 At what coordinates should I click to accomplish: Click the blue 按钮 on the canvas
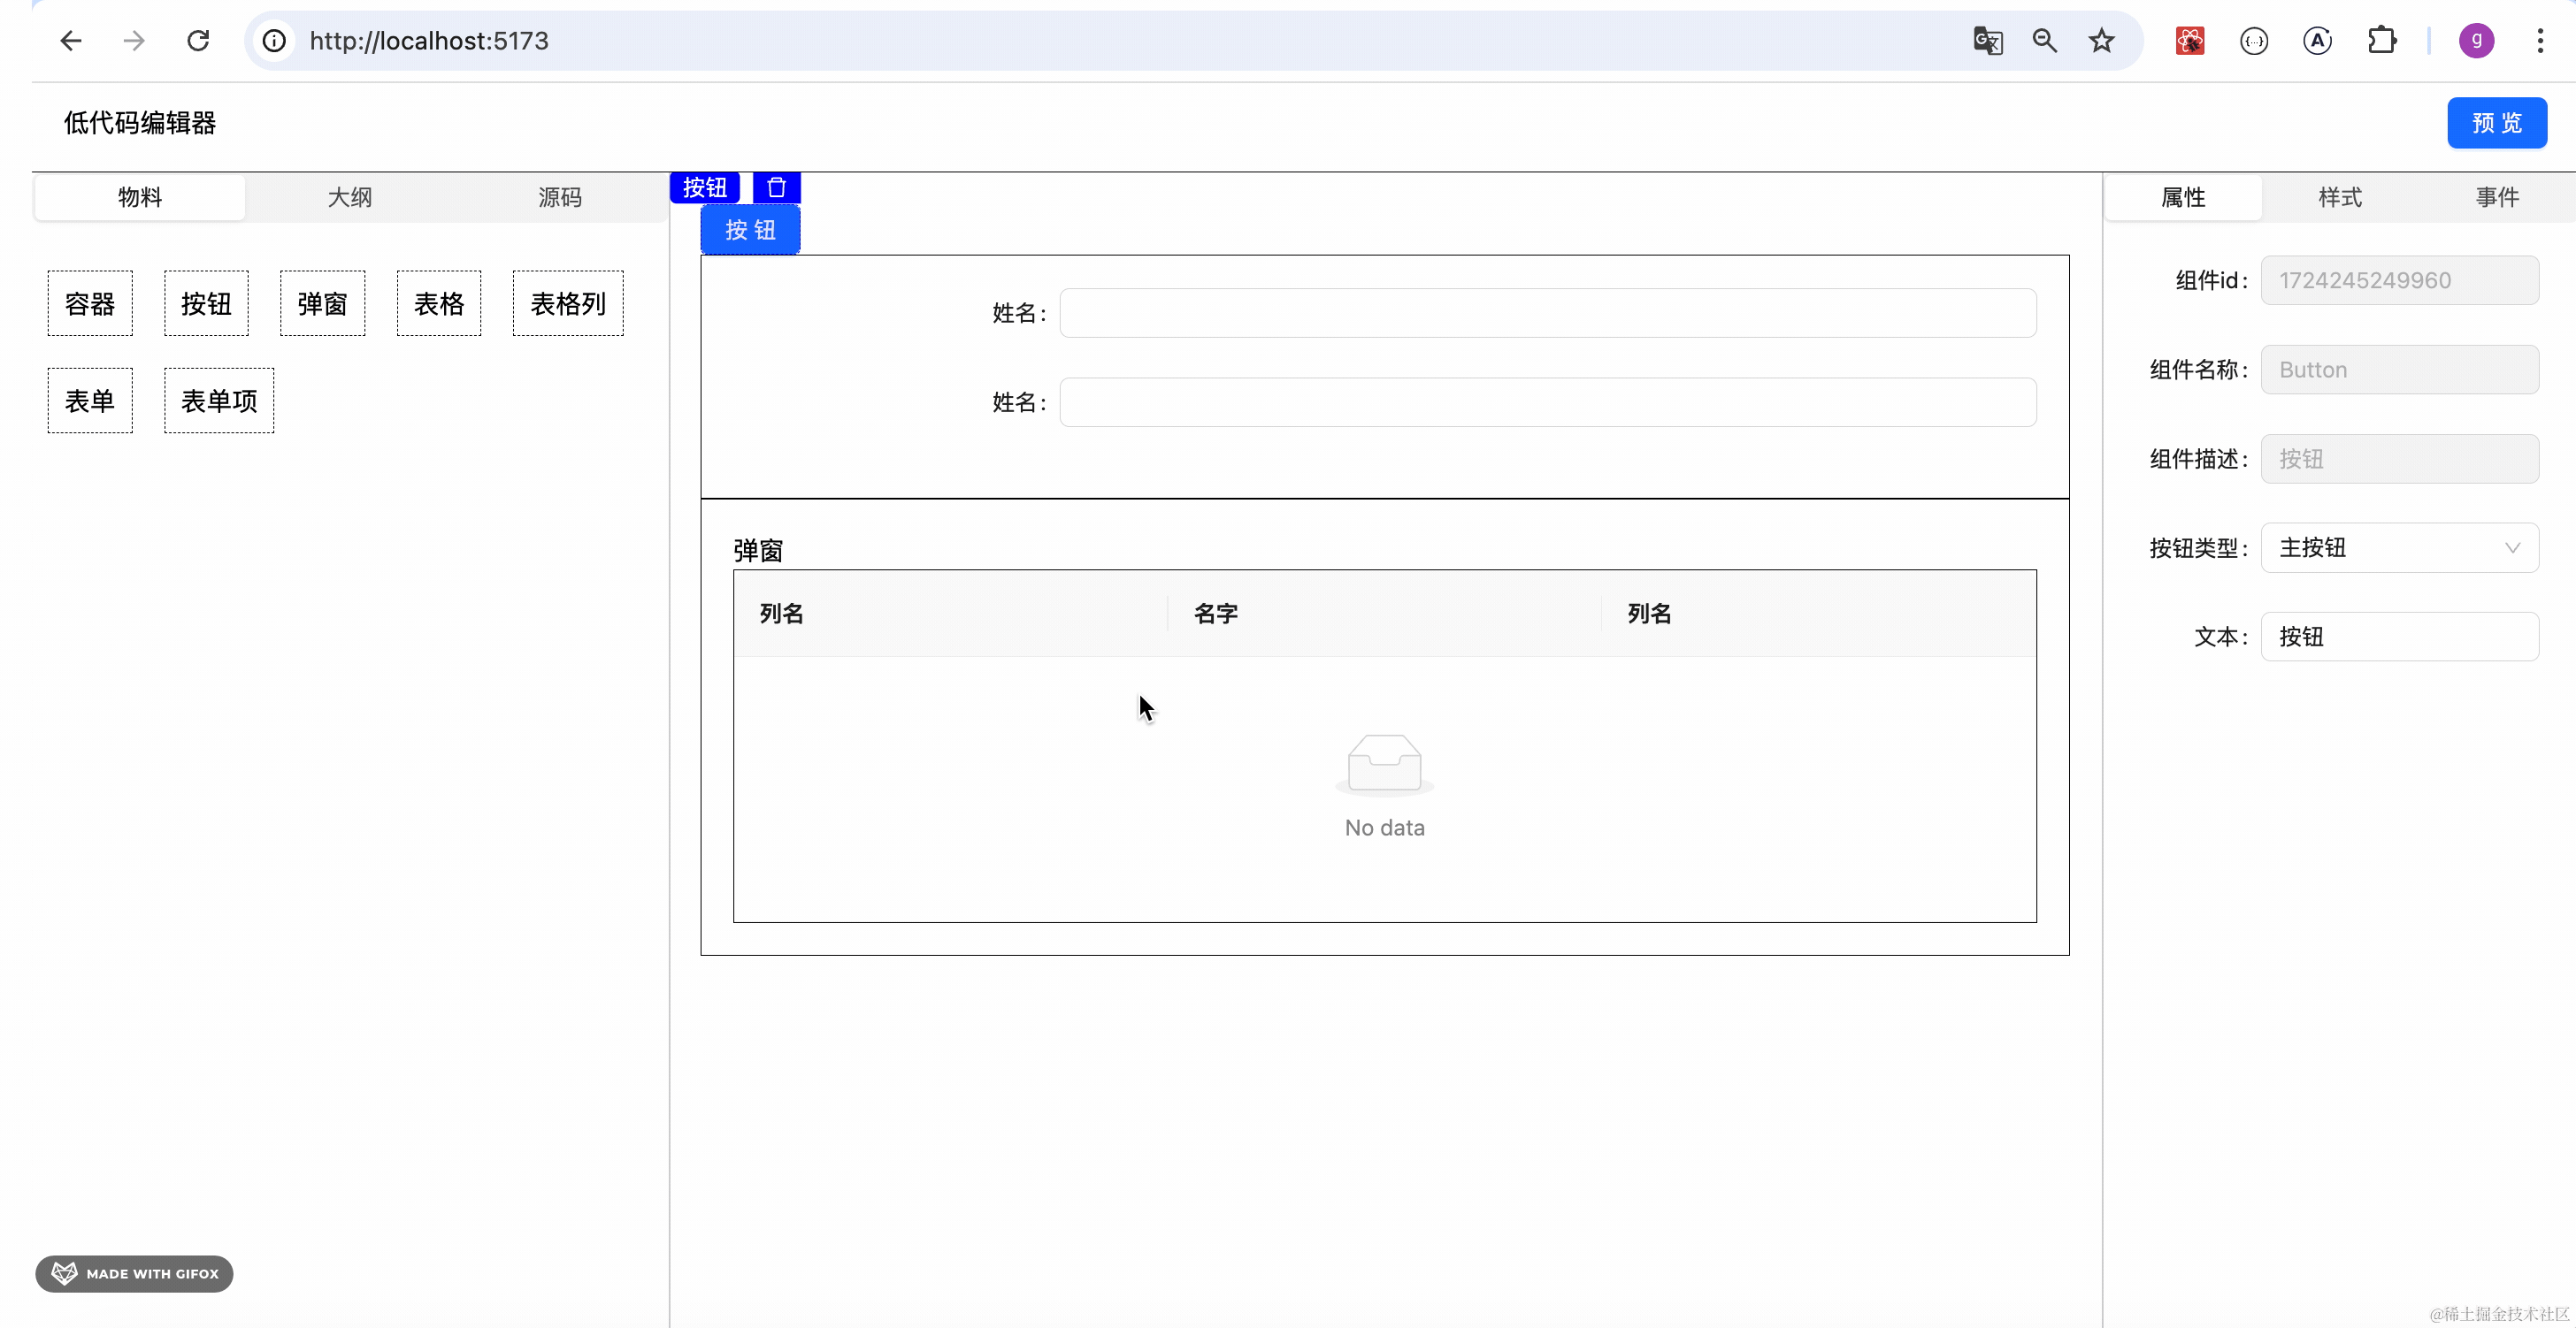(750, 230)
